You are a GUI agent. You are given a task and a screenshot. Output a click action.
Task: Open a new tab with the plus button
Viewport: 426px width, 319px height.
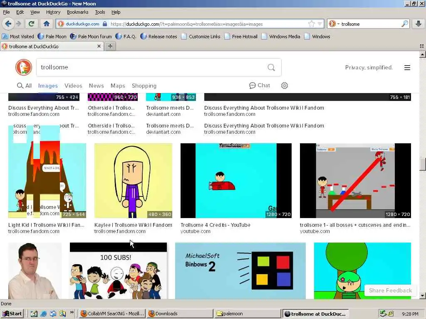click(x=110, y=47)
